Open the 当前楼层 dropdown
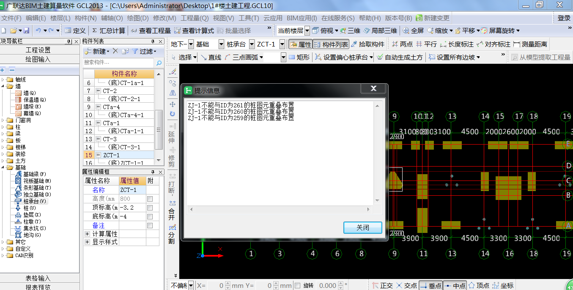 click(x=307, y=31)
